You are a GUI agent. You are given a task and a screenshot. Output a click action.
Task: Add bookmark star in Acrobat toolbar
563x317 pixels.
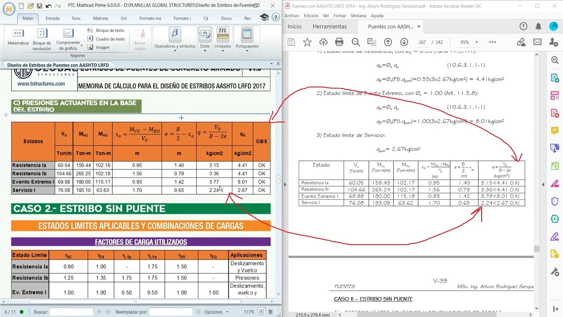click(x=307, y=42)
